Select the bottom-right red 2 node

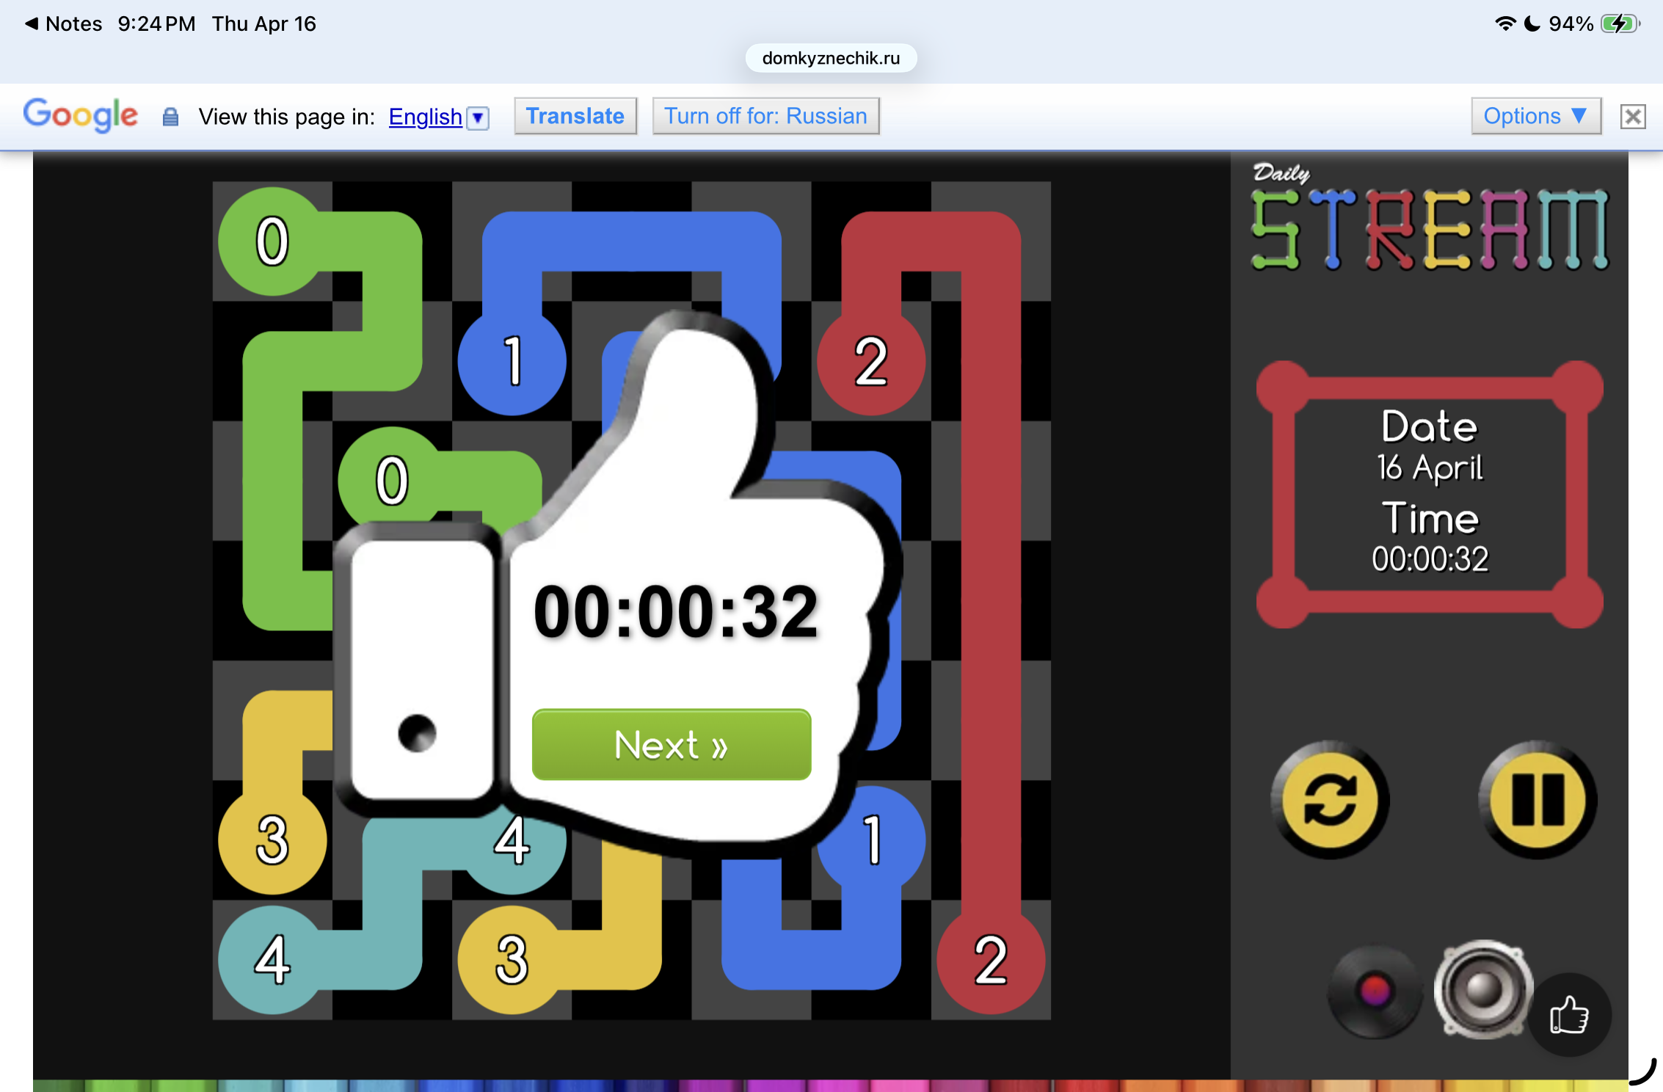point(991,960)
